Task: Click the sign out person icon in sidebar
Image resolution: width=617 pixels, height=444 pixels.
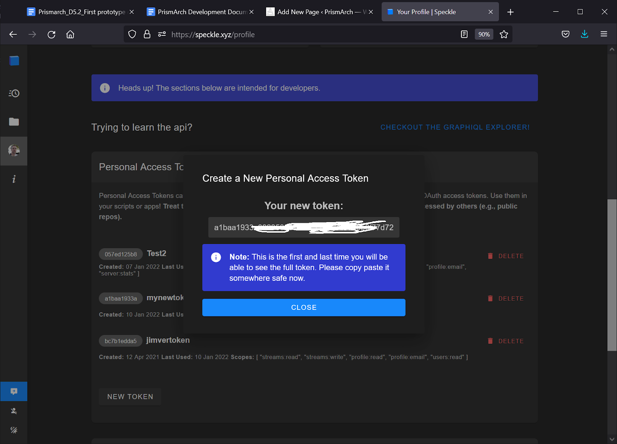Action: [x=14, y=411]
